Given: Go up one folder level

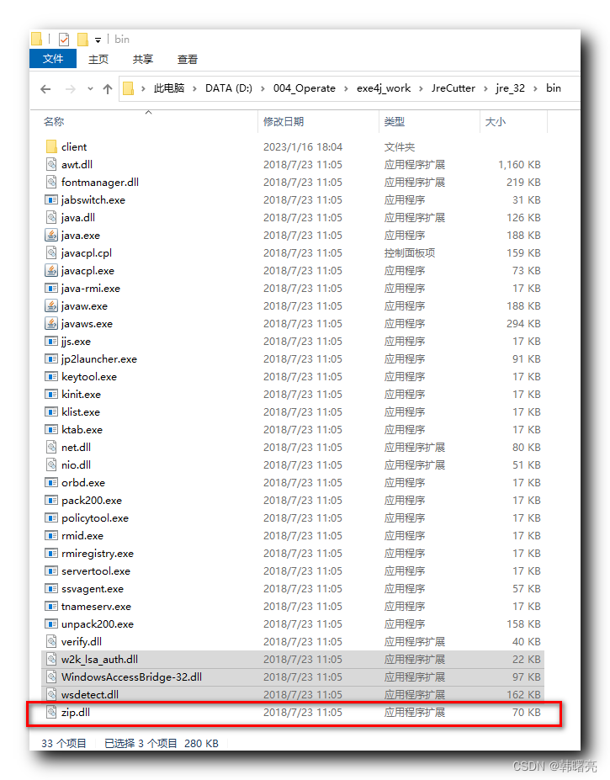Looking at the screenshot, I should pos(108,89).
